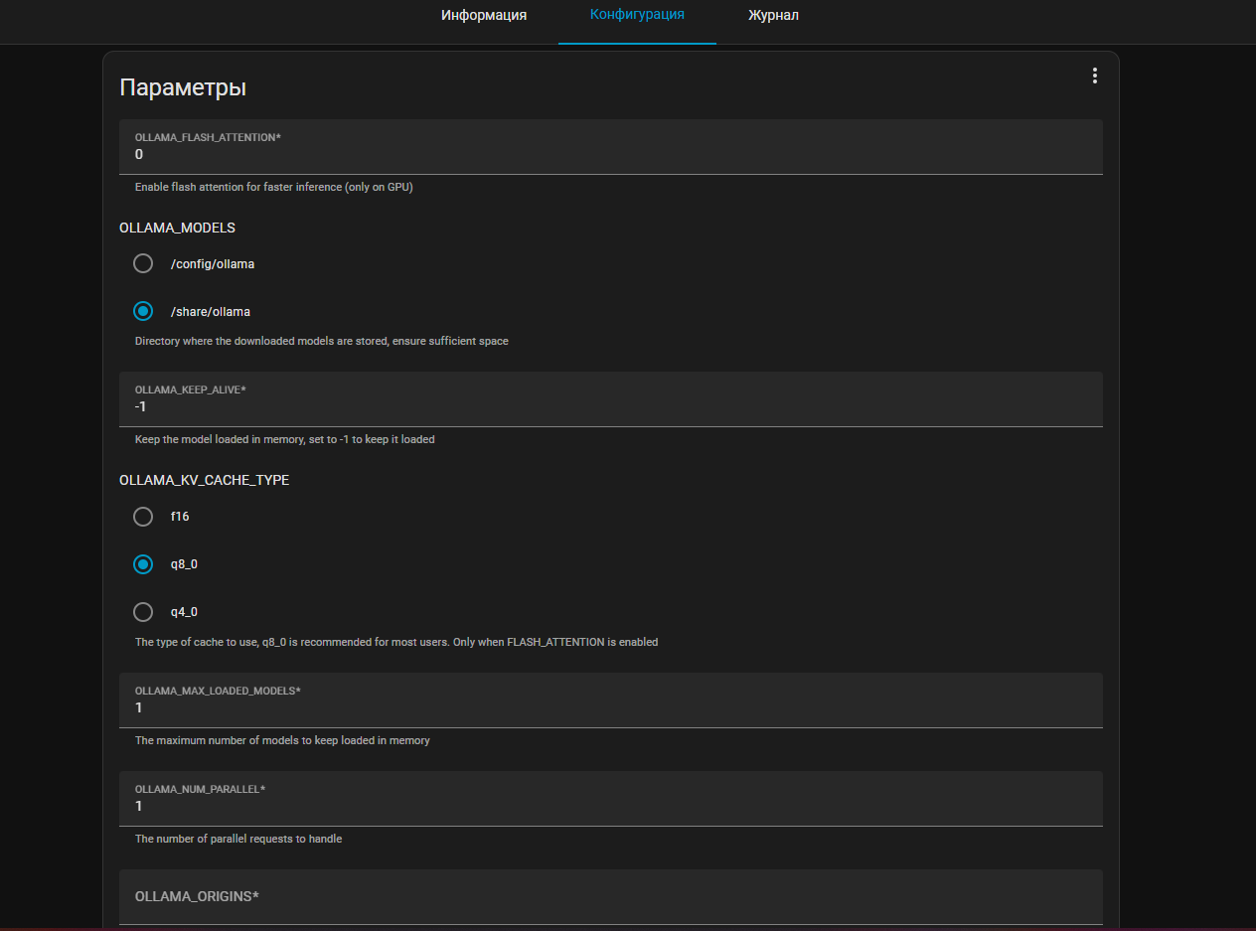Choose q4_0 cache type radio button
Image resolution: width=1256 pixels, height=931 pixels.
pyautogui.click(x=143, y=612)
